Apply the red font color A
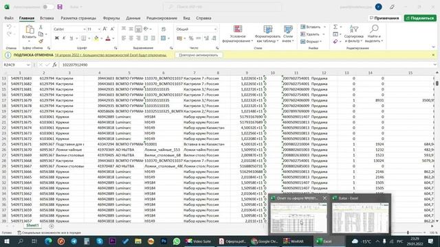 pyautogui.click(x=108, y=38)
